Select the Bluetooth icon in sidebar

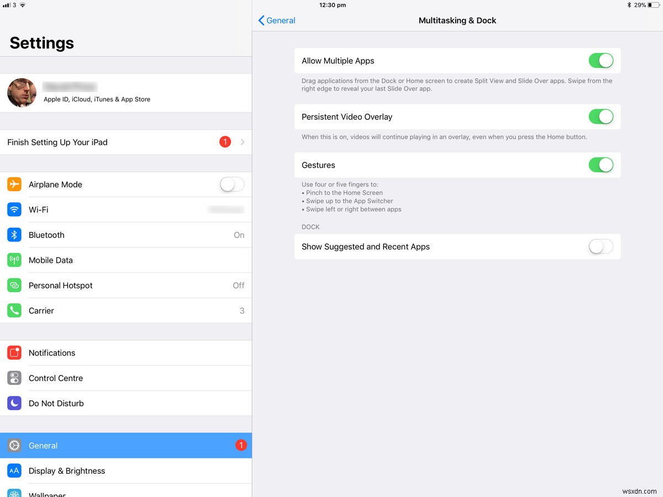(x=14, y=235)
